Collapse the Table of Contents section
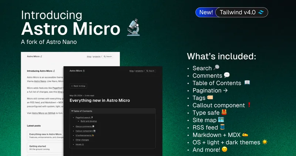This screenshot has width=296, height=156. (x=82, y=111)
